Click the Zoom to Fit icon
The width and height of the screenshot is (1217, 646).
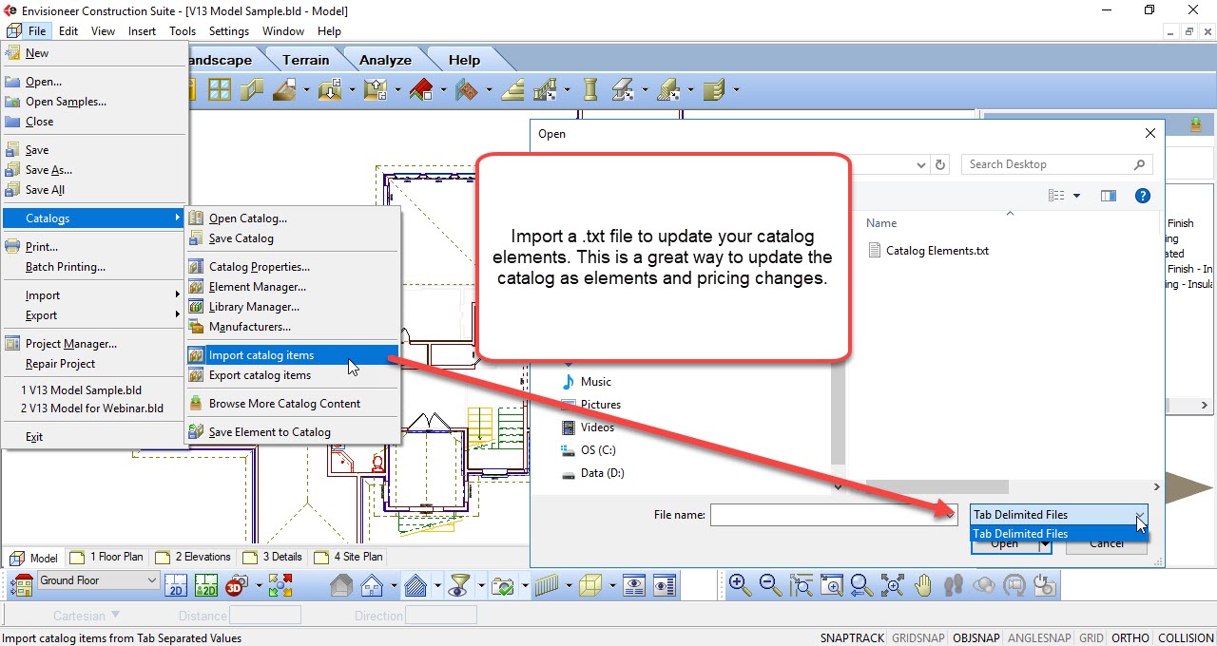click(893, 585)
